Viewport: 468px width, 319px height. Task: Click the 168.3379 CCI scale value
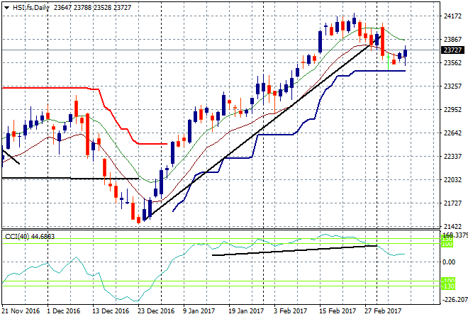click(x=456, y=235)
